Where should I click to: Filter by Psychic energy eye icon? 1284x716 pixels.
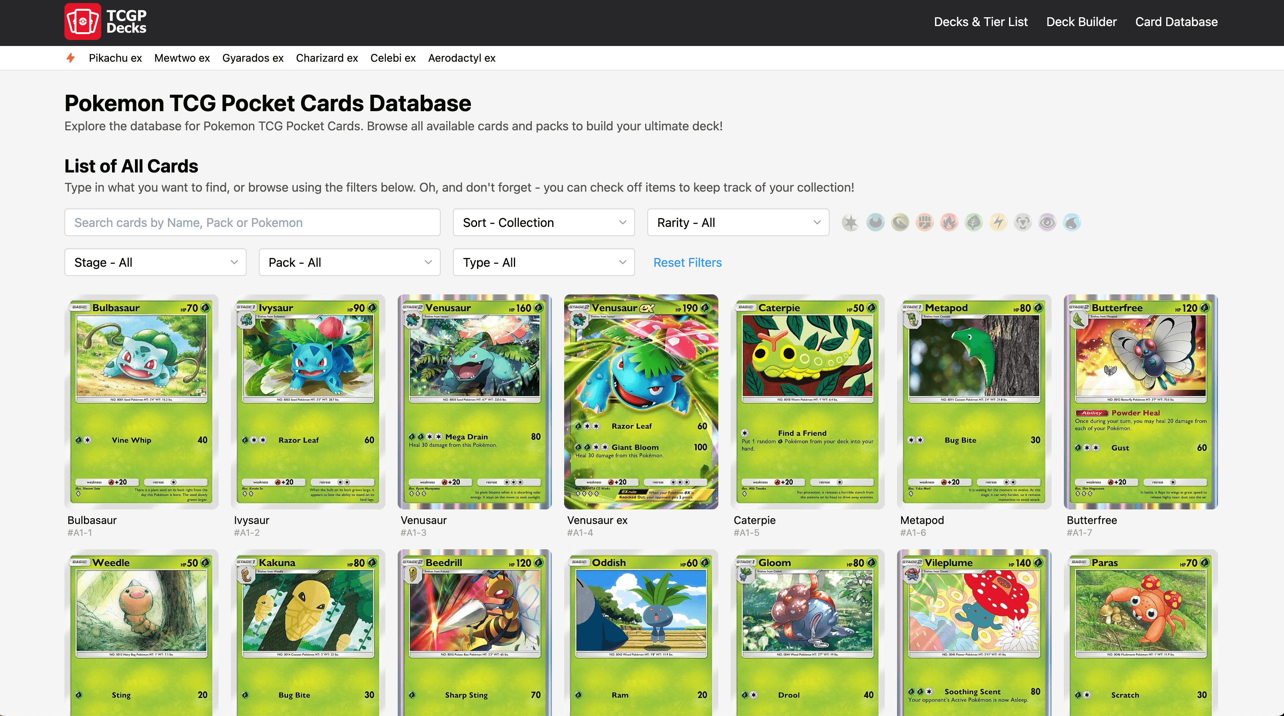(x=1047, y=222)
